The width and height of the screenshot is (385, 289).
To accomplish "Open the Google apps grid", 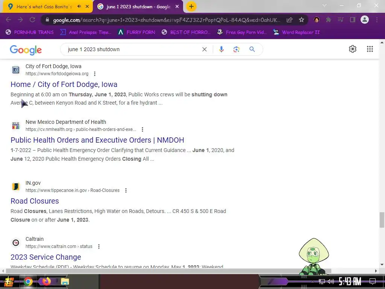I will point(370,49).
